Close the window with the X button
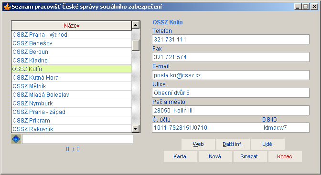 pos(314,7)
